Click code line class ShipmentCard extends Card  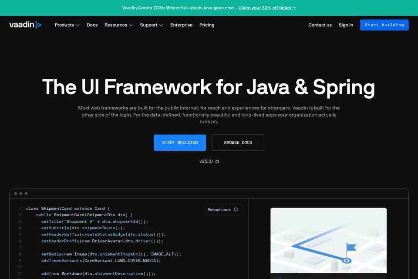tap(68, 208)
